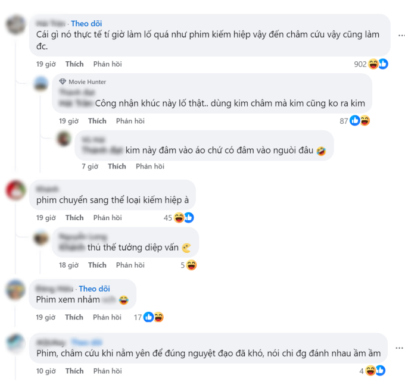Click the '10 giờ' timestamp on last comment

click(46, 371)
